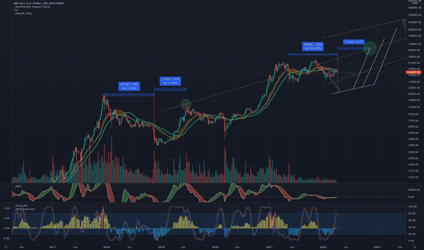
Task: Click the Z timezone button at bottom-left
Action: coord(5,247)
